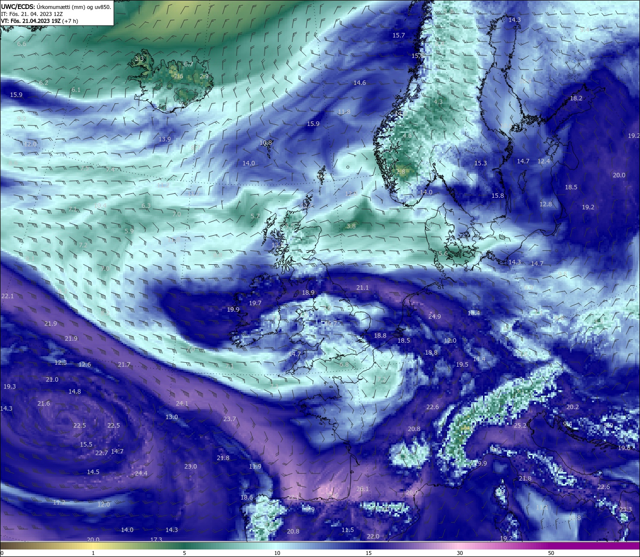Click the 21.6 value near the low
Image resolution: width=640 pixels, height=557 pixels.
[43, 404]
